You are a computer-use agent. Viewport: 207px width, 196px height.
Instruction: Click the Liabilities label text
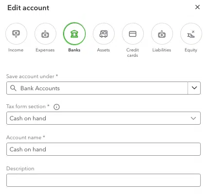[162, 50]
